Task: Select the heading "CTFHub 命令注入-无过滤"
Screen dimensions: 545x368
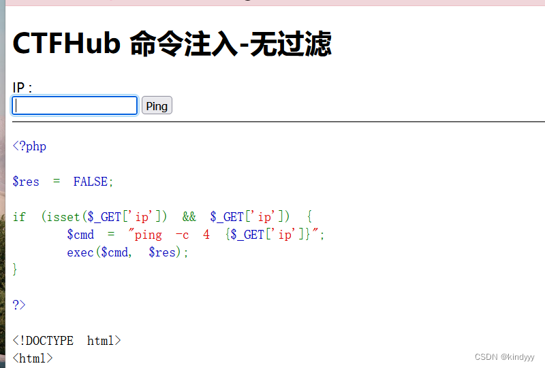Action: (x=172, y=44)
